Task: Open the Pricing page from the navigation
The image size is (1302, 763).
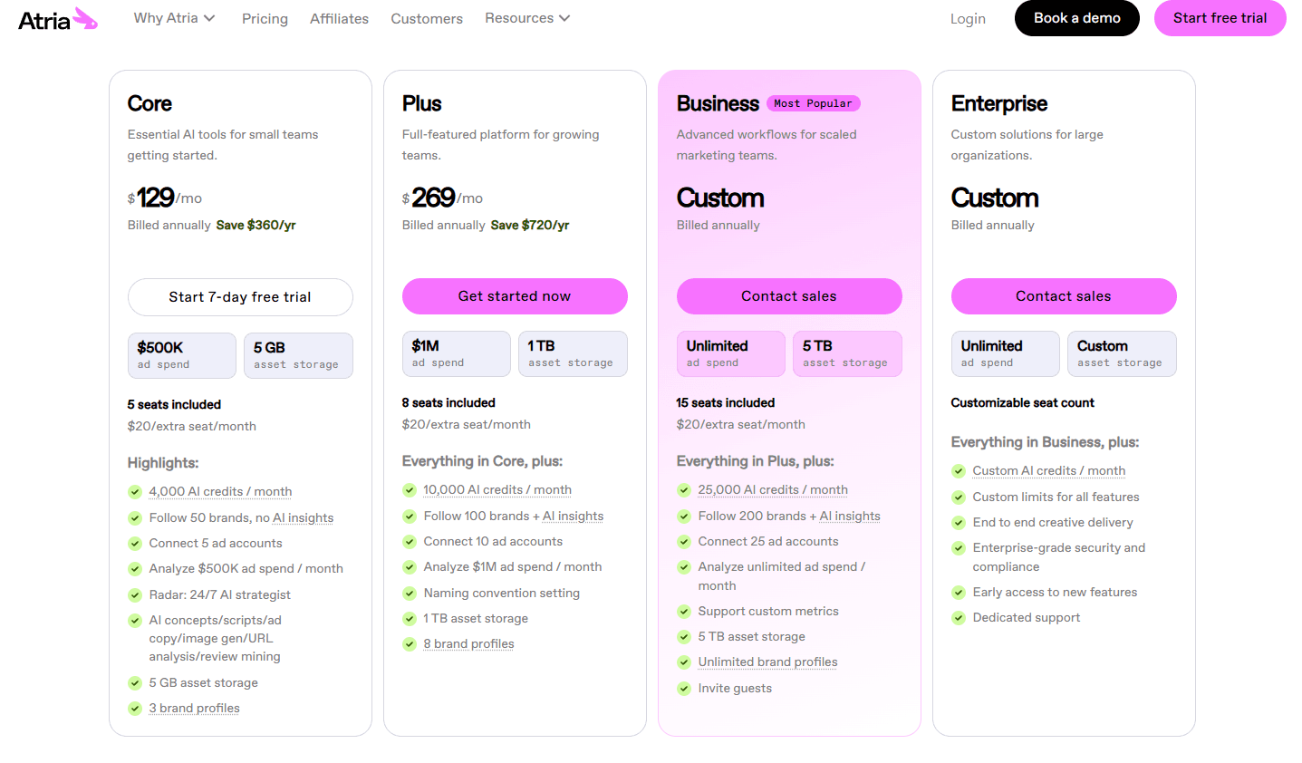Action: [265, 19]
